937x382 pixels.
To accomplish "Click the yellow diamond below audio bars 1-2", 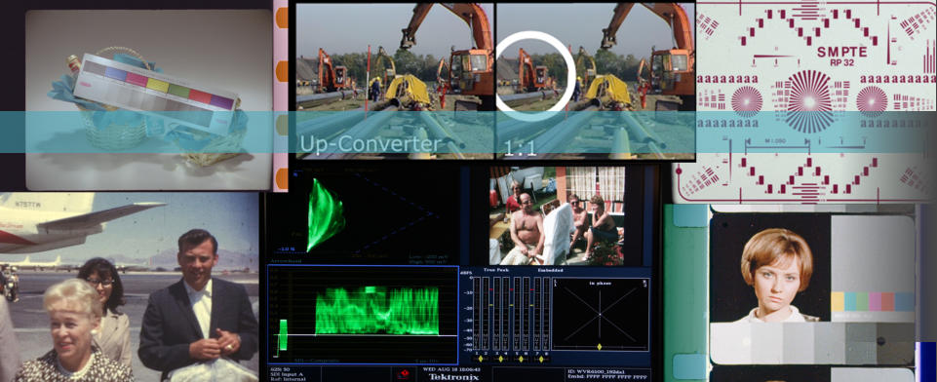I will [x=481, y=359].
